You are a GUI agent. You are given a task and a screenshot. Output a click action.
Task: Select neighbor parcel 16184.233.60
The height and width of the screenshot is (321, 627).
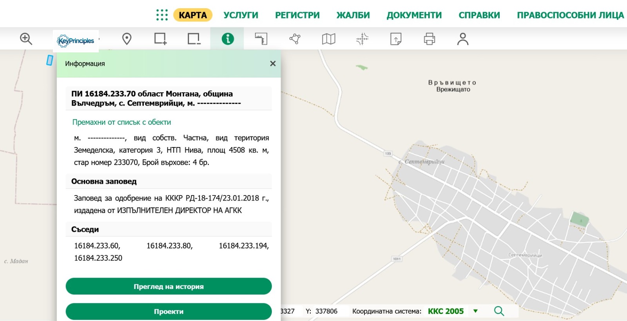click(97, 246)
